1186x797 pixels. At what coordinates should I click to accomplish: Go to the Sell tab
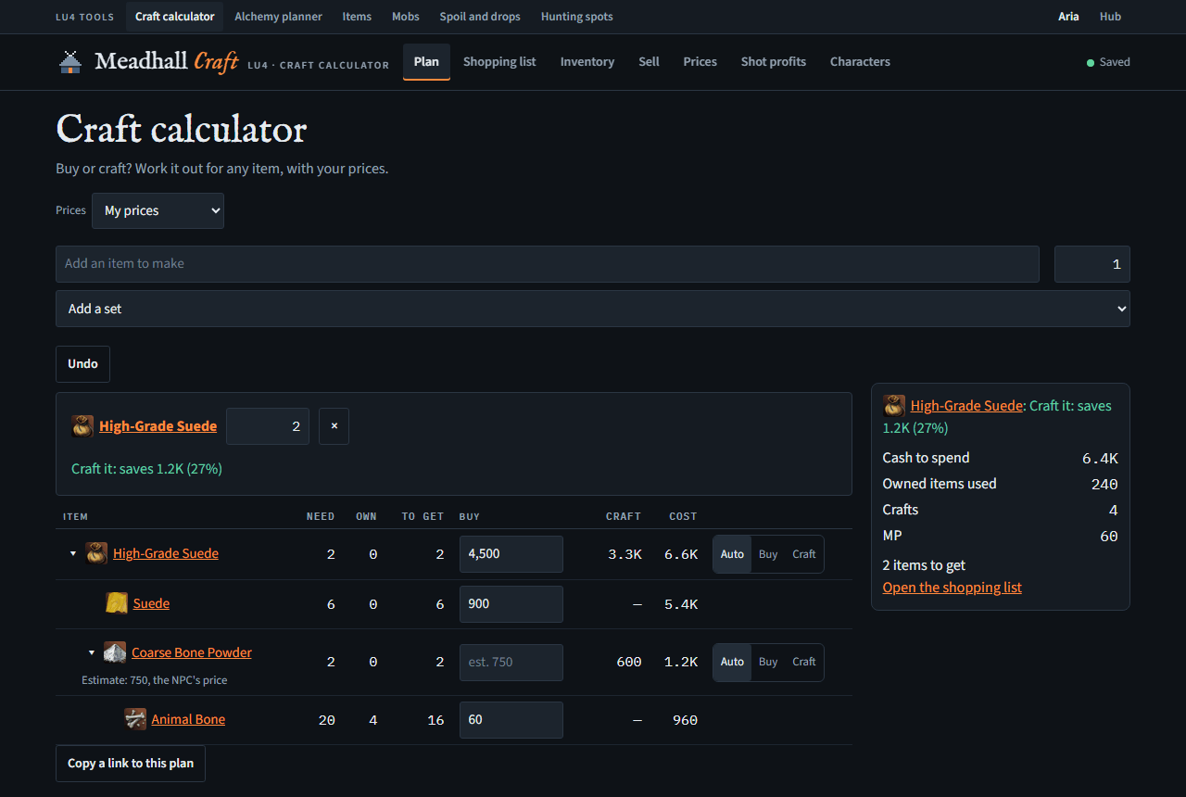click(x=649, y=62)
